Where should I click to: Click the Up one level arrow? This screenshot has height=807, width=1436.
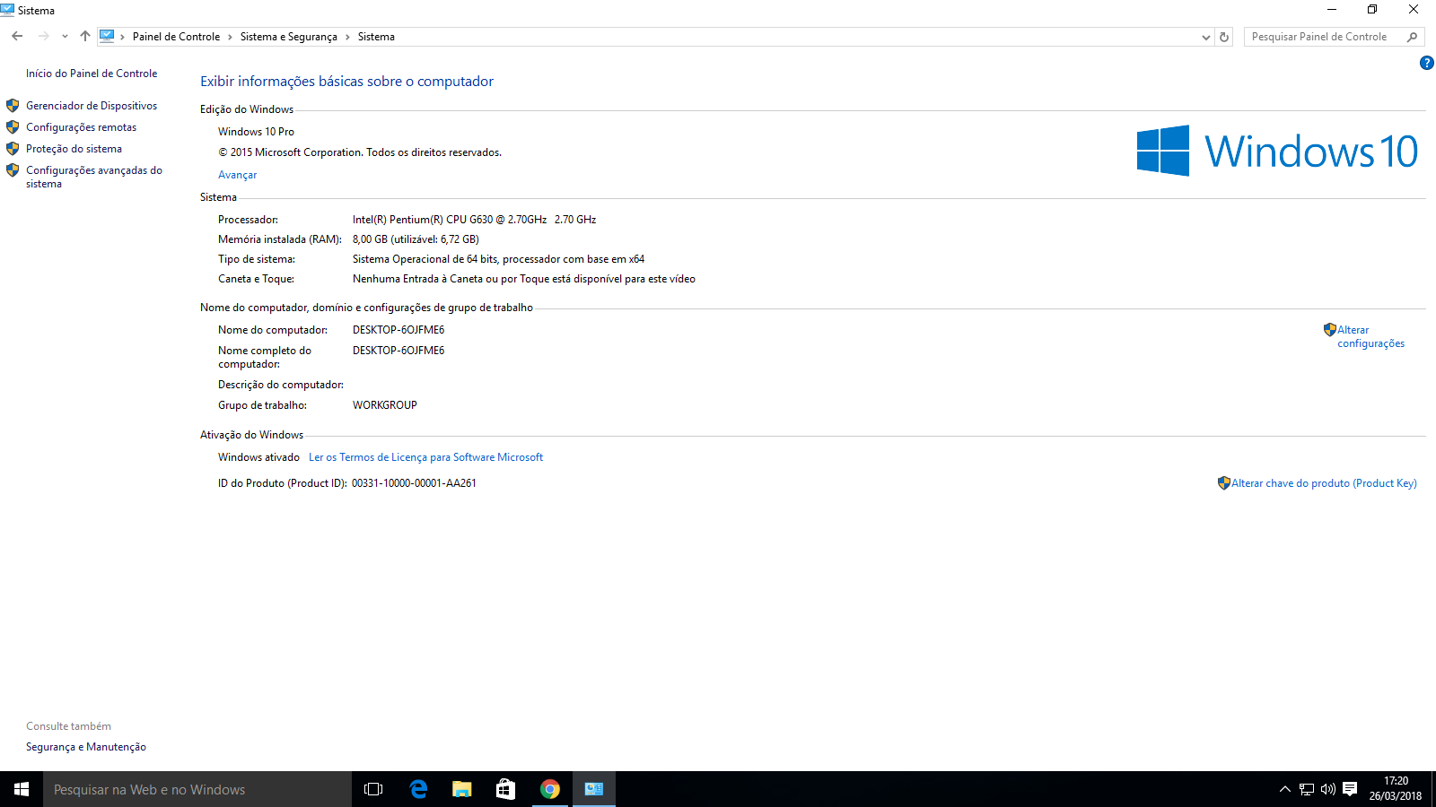click(84, 37)
